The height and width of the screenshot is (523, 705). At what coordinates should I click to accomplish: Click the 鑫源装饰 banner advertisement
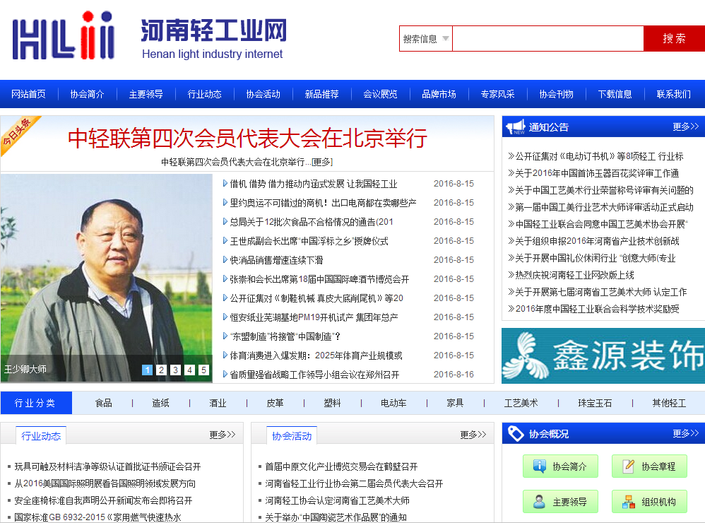tap(603, 355)
